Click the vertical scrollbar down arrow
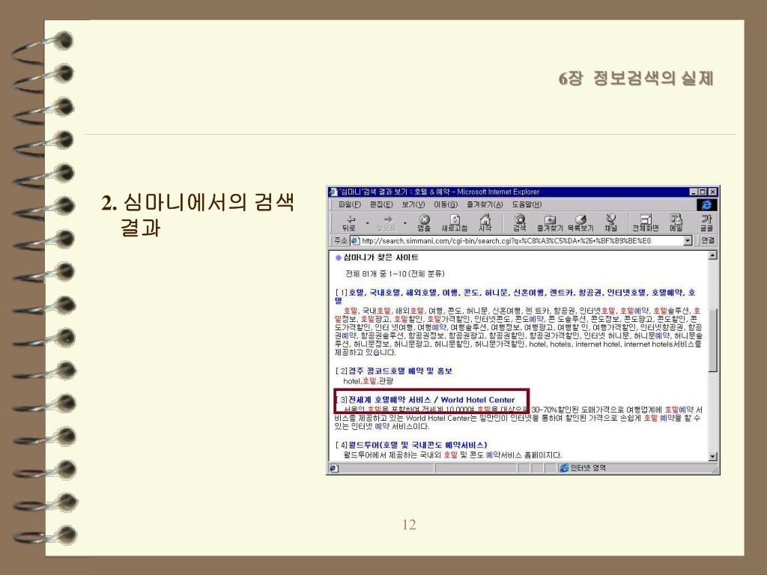Image resolution: width=767 pixels, height=575 pixels. coord(713,457)
